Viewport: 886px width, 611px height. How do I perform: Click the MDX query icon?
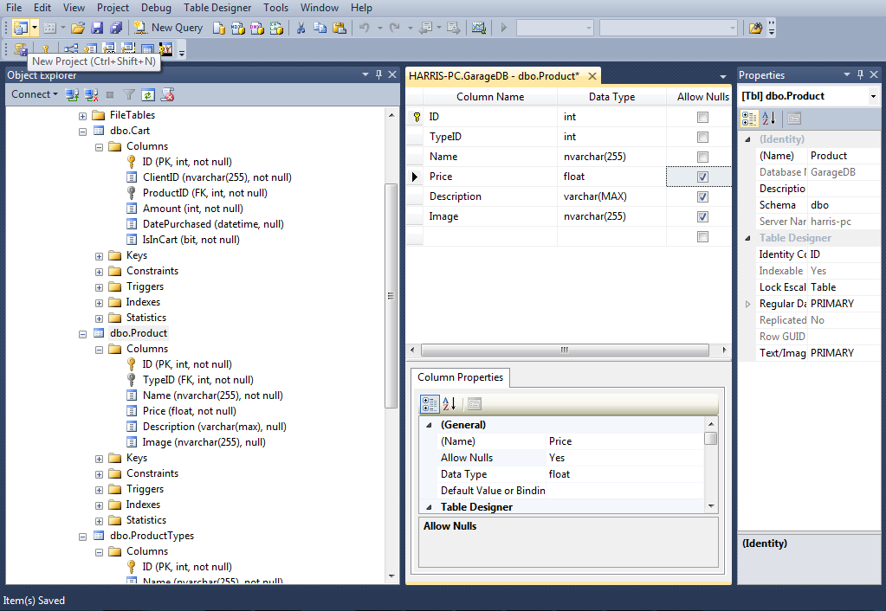click(x=238, y=28)
